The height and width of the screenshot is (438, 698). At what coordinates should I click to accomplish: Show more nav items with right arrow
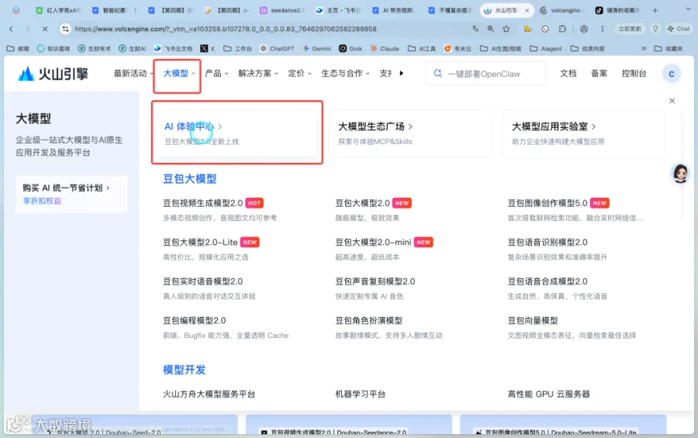(x=402, y=74)
